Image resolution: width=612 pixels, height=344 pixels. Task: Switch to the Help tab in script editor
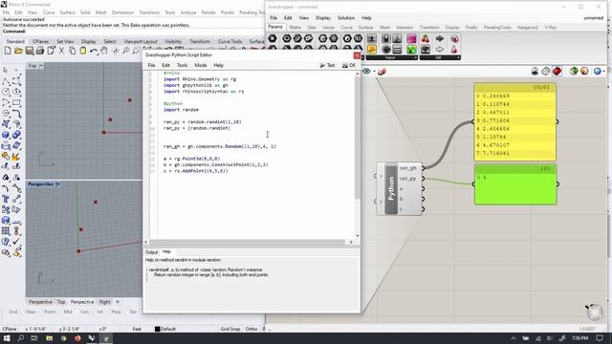pyautogui.click(x=166, y=251)
